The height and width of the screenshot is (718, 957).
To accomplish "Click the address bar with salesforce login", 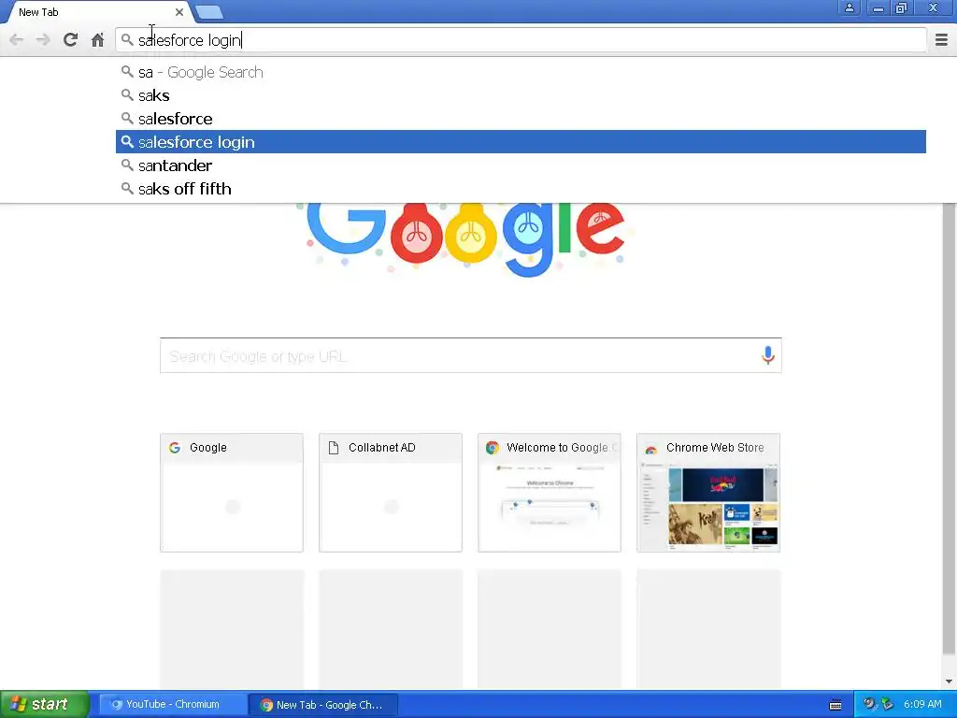I will coord(521,40).
